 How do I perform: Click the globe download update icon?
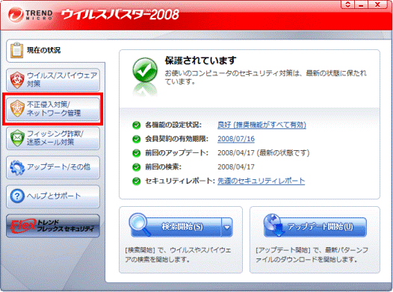click(274, 225)
